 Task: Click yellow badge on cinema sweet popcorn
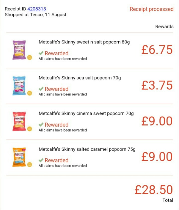[30, 129]
